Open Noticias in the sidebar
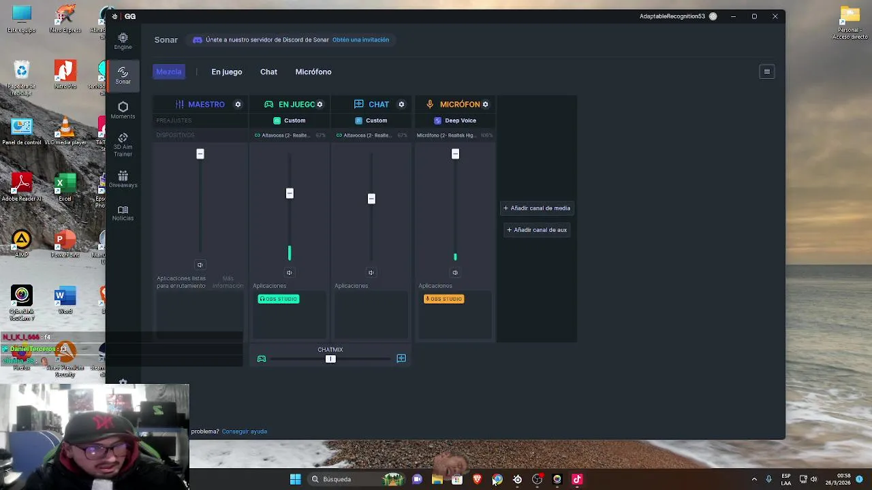 [123, 213]
